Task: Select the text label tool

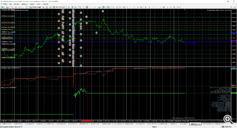Action: click(174, 7)
